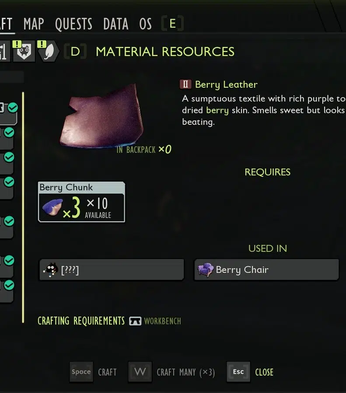Click the yellow recipe list scrollbar
This screenshot has height=393, width=346.
click(x=23, y=207)
